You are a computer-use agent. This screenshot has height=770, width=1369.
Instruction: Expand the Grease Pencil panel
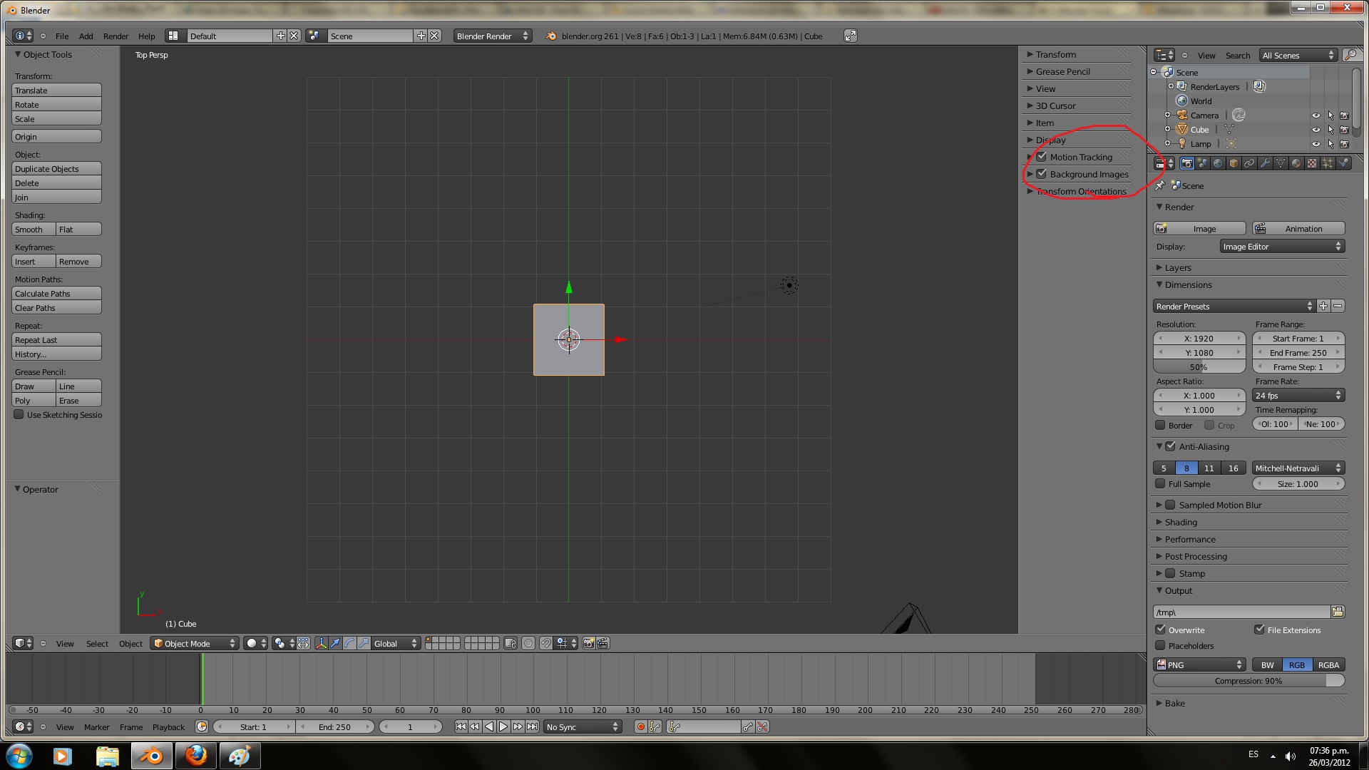click(x=1062, y=71)
